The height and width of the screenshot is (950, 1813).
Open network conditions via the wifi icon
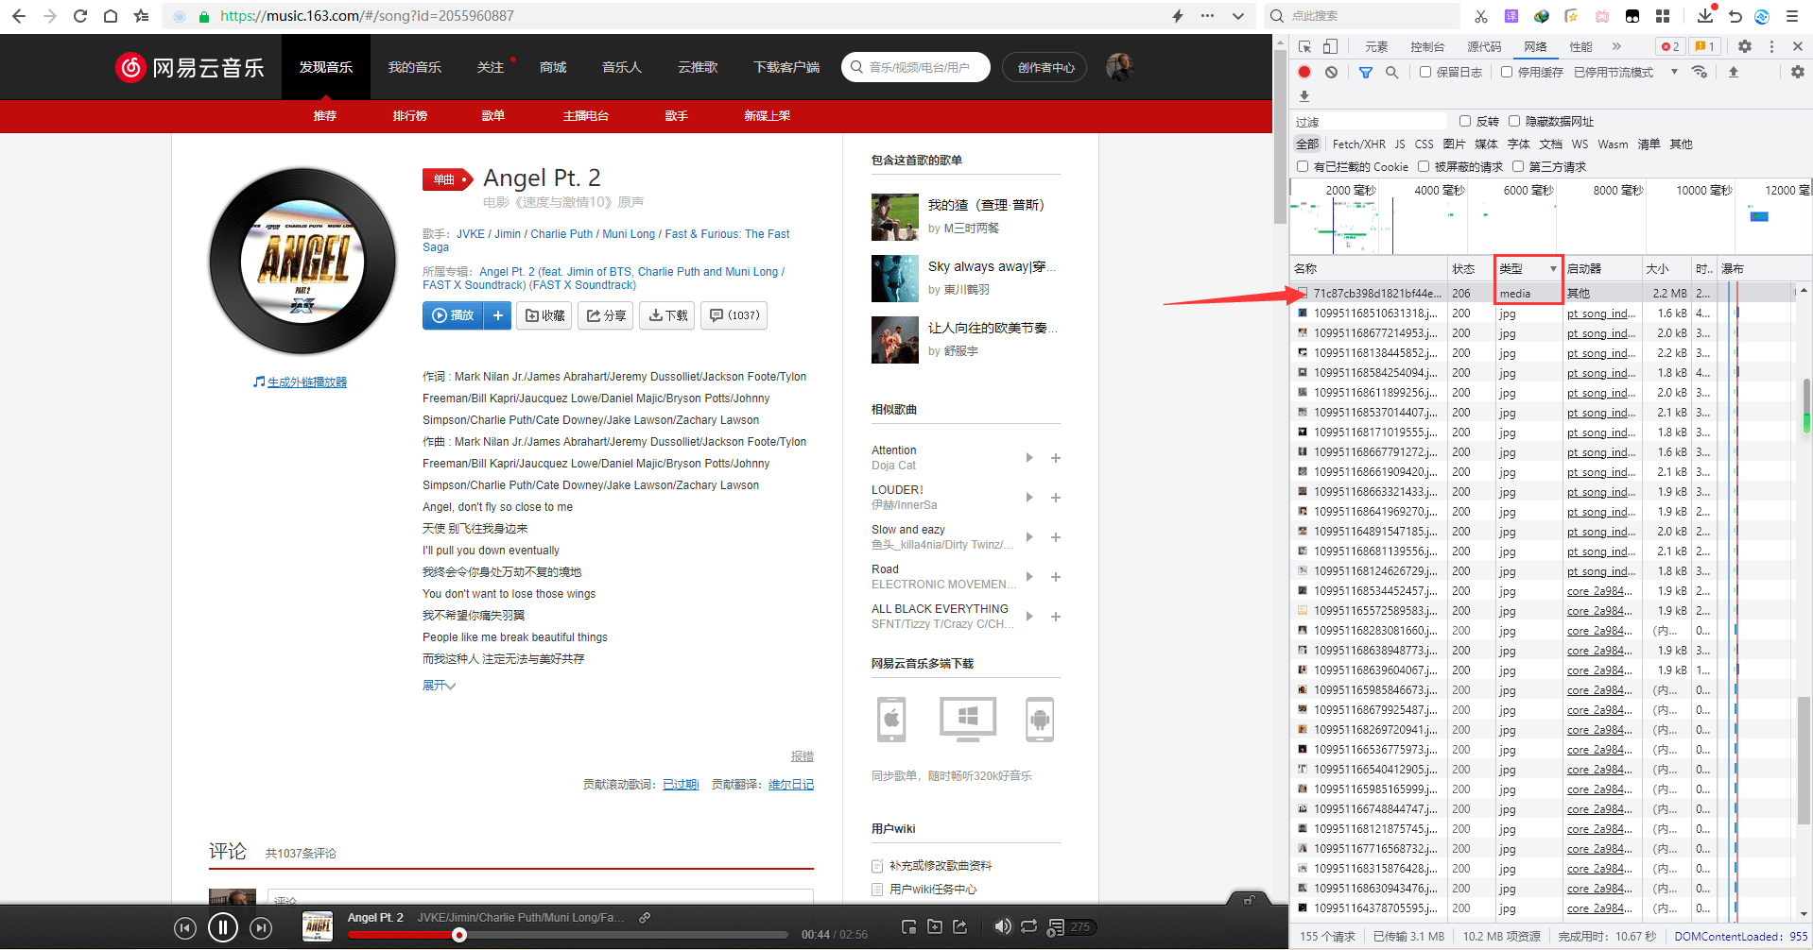pyautogui.click(x=1701, y=72)
